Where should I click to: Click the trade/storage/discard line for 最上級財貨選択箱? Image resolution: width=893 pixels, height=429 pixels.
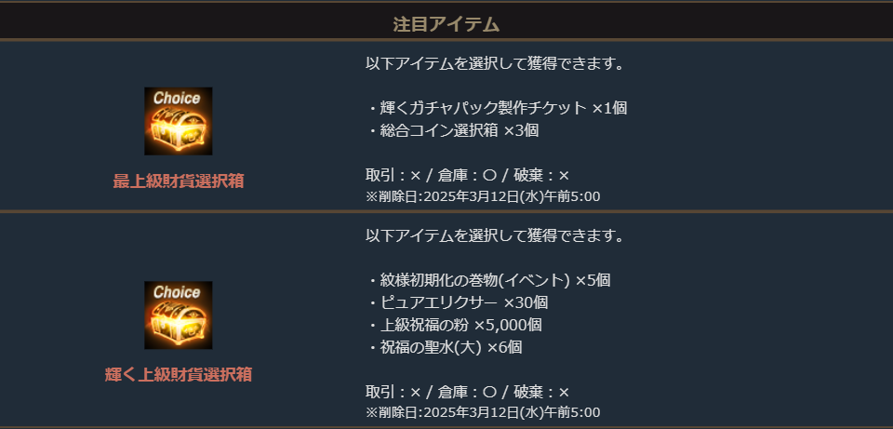tap(467, 176)
